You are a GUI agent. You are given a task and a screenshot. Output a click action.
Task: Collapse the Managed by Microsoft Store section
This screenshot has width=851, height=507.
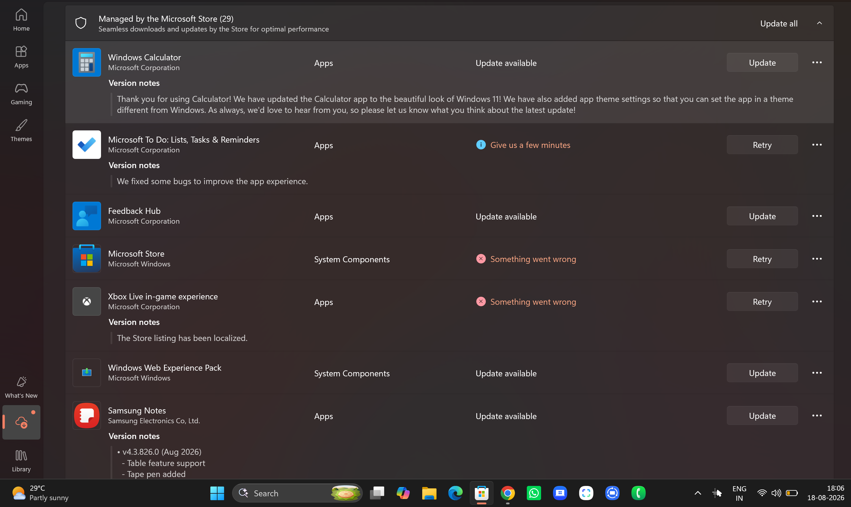[x=819, y=23]
